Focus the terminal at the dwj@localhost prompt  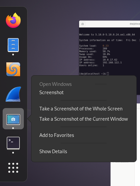point(94,74)
